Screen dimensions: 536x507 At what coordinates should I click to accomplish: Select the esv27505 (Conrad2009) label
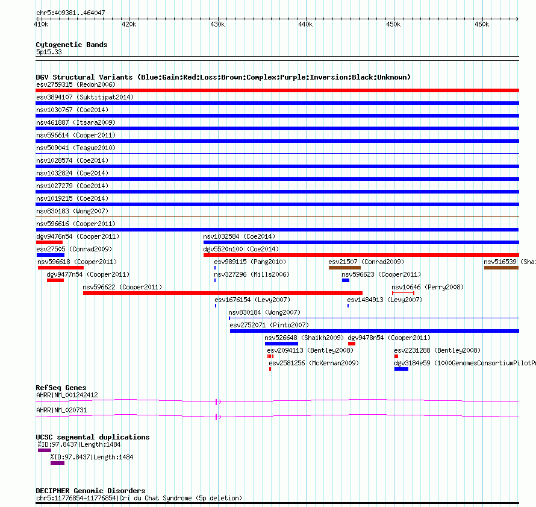(x=74, y=249)
